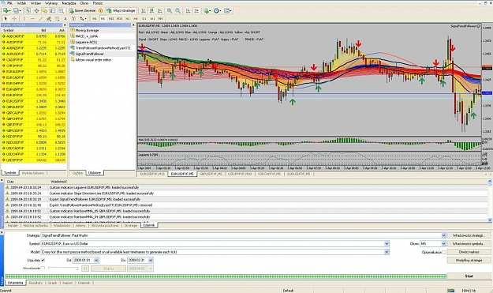Open the Profiles toolbar icon
Image resolution: width=493 pixels, height=293 pixels.
click(17, 11)
